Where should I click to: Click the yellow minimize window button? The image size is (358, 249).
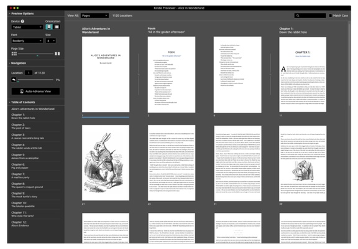click(14, 8)
